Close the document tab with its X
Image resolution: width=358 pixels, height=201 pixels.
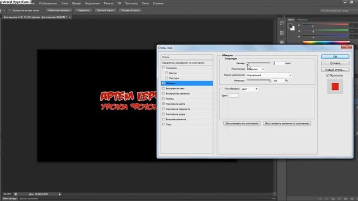(70, 17)
